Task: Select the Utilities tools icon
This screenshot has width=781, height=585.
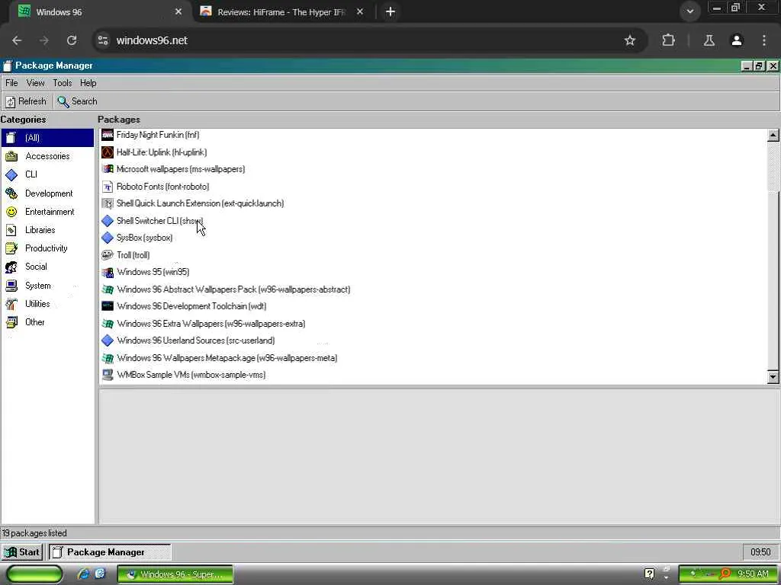Action: (x=11, y=304)
